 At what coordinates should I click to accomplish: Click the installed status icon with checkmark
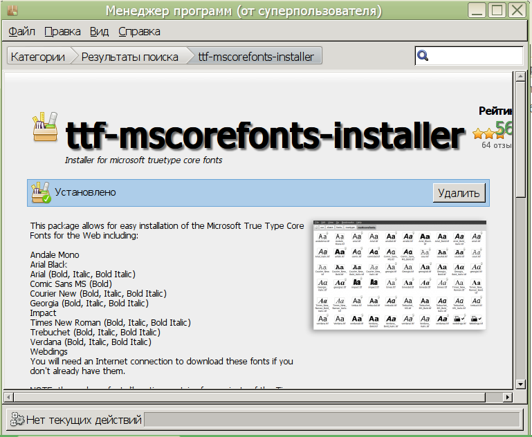41,192
